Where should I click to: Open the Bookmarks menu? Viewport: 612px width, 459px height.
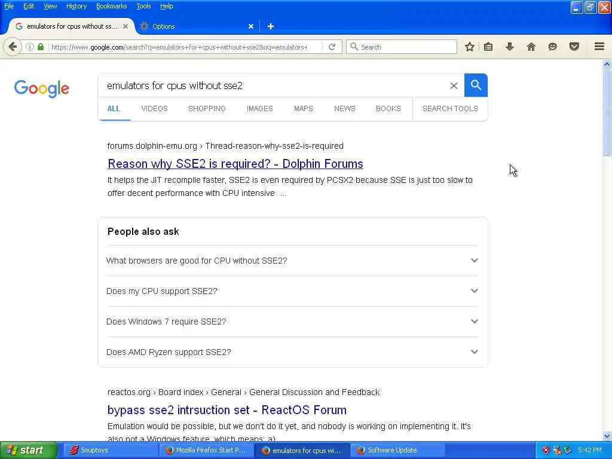pyautogui.click(x=111, y=6)
